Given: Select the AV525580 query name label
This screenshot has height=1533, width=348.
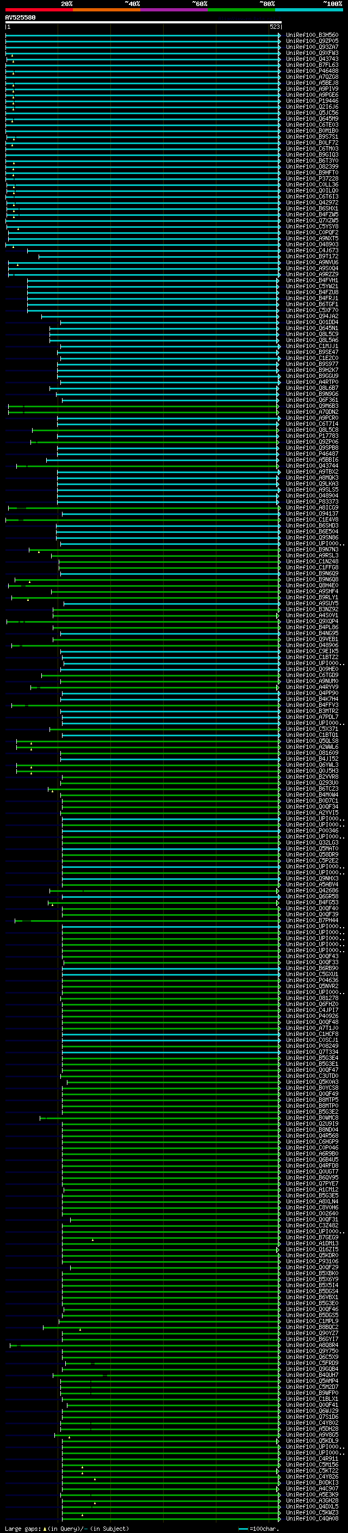Looking at the screenshot, I should click(20, 17).
